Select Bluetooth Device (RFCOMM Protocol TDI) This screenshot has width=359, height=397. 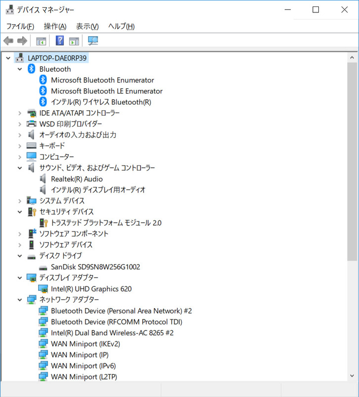click(116, 322)
